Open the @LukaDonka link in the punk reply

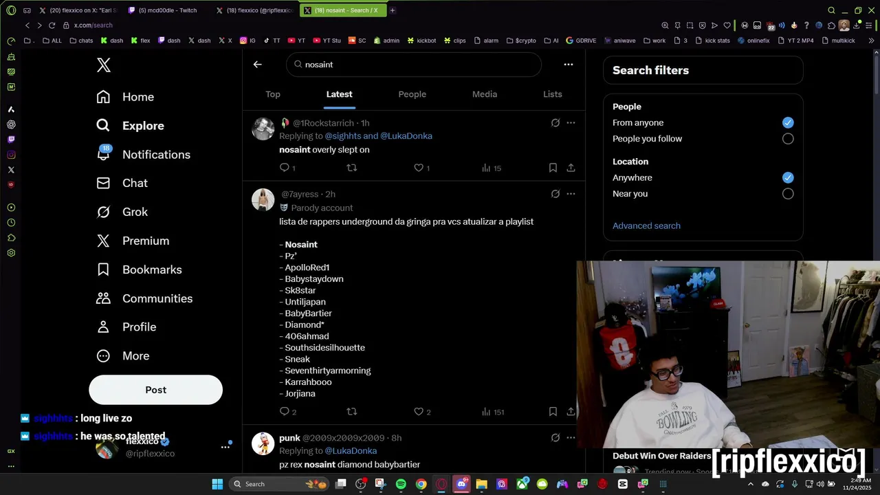[351, 451]
